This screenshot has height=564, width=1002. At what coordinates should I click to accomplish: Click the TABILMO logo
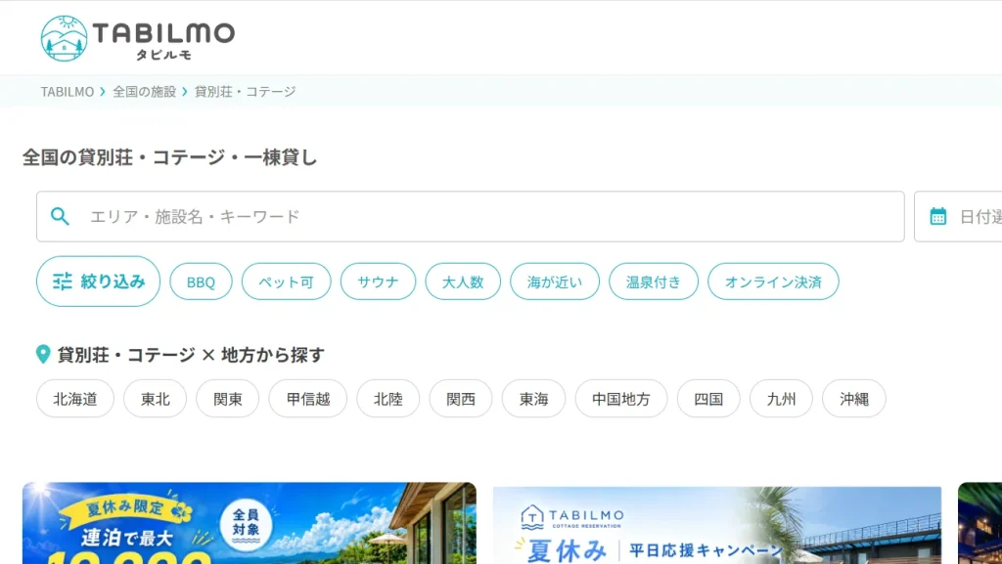(x=137, y=38)
